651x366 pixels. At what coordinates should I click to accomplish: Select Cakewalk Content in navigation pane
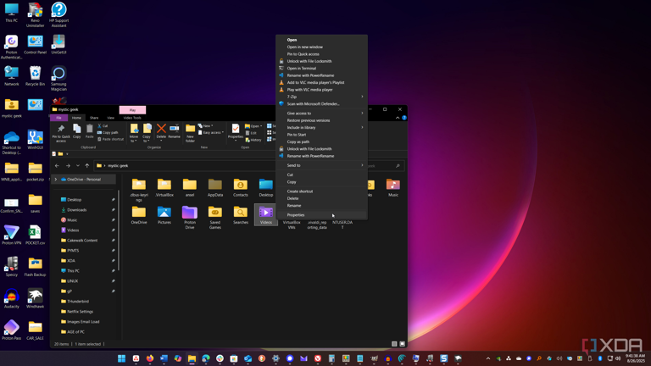click(x=82, y=241)
